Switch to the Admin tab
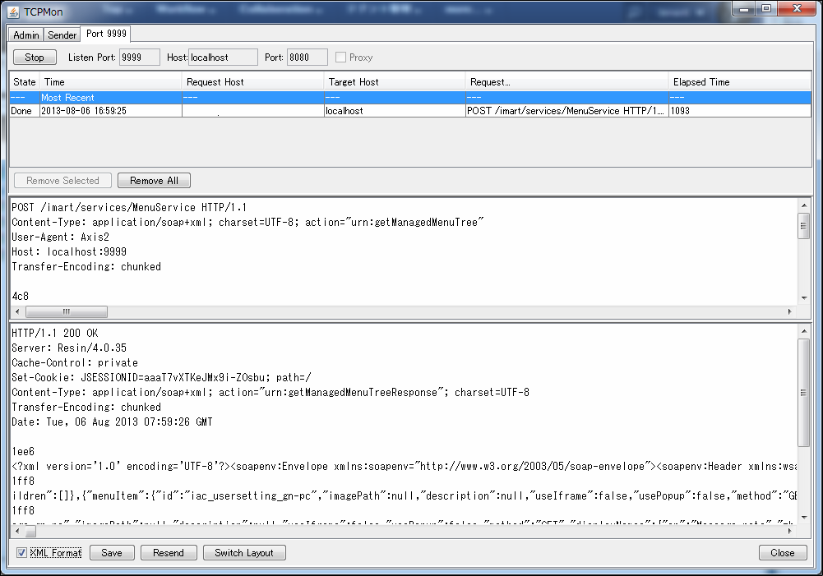The image size is (823, 576). point(25,35)
